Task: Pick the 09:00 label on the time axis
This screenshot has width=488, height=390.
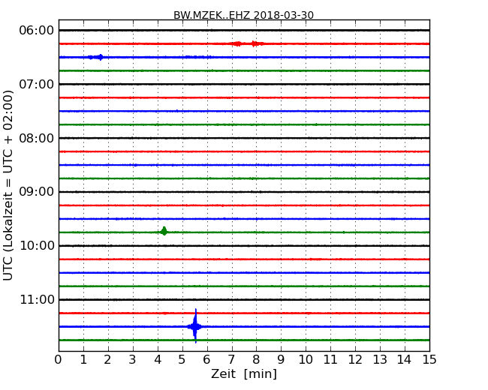Action: 36,192
